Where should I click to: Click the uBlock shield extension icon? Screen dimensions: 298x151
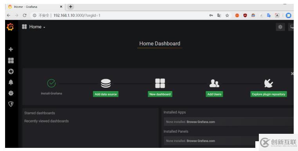coord(245,15)
